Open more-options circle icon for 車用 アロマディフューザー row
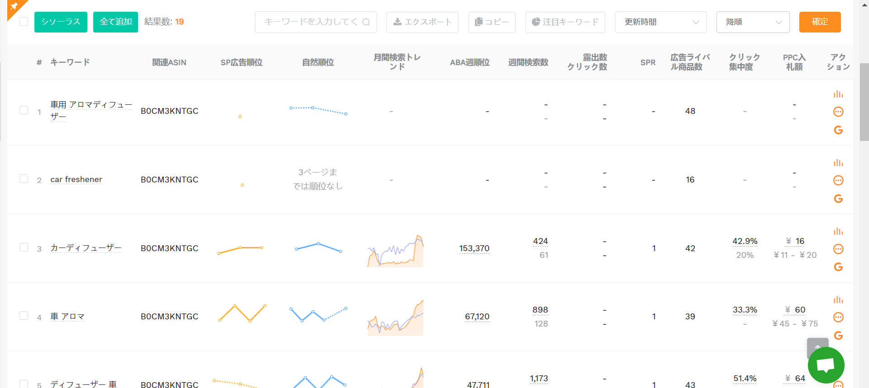 coord(838,112)
